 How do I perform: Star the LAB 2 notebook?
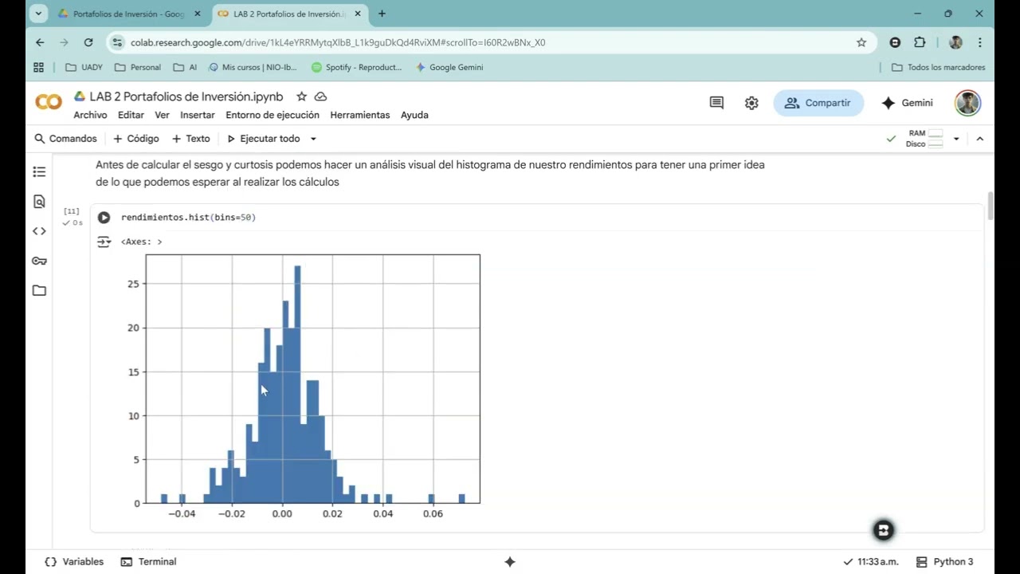(x=301, y=96)
